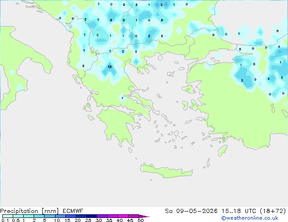Click the 'Precipitation [mm]' title text
Screen dimensions: 288x222
click(30, 211)
